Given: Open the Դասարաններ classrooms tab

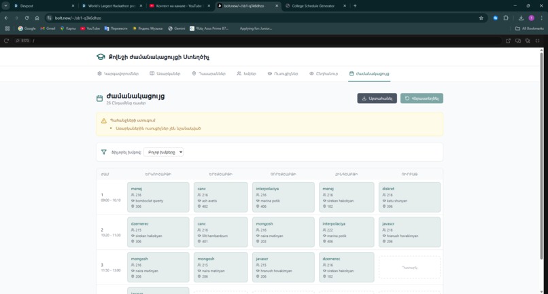Looking at the screenshot, I should (209, 74).
